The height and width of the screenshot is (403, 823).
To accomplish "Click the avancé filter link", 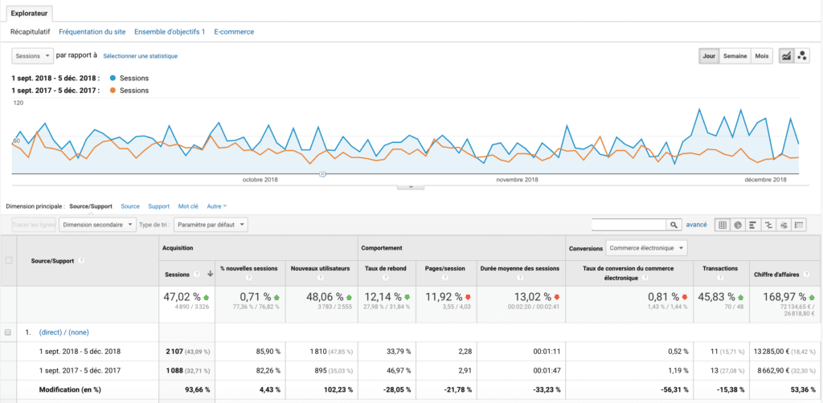I will 696,226.
